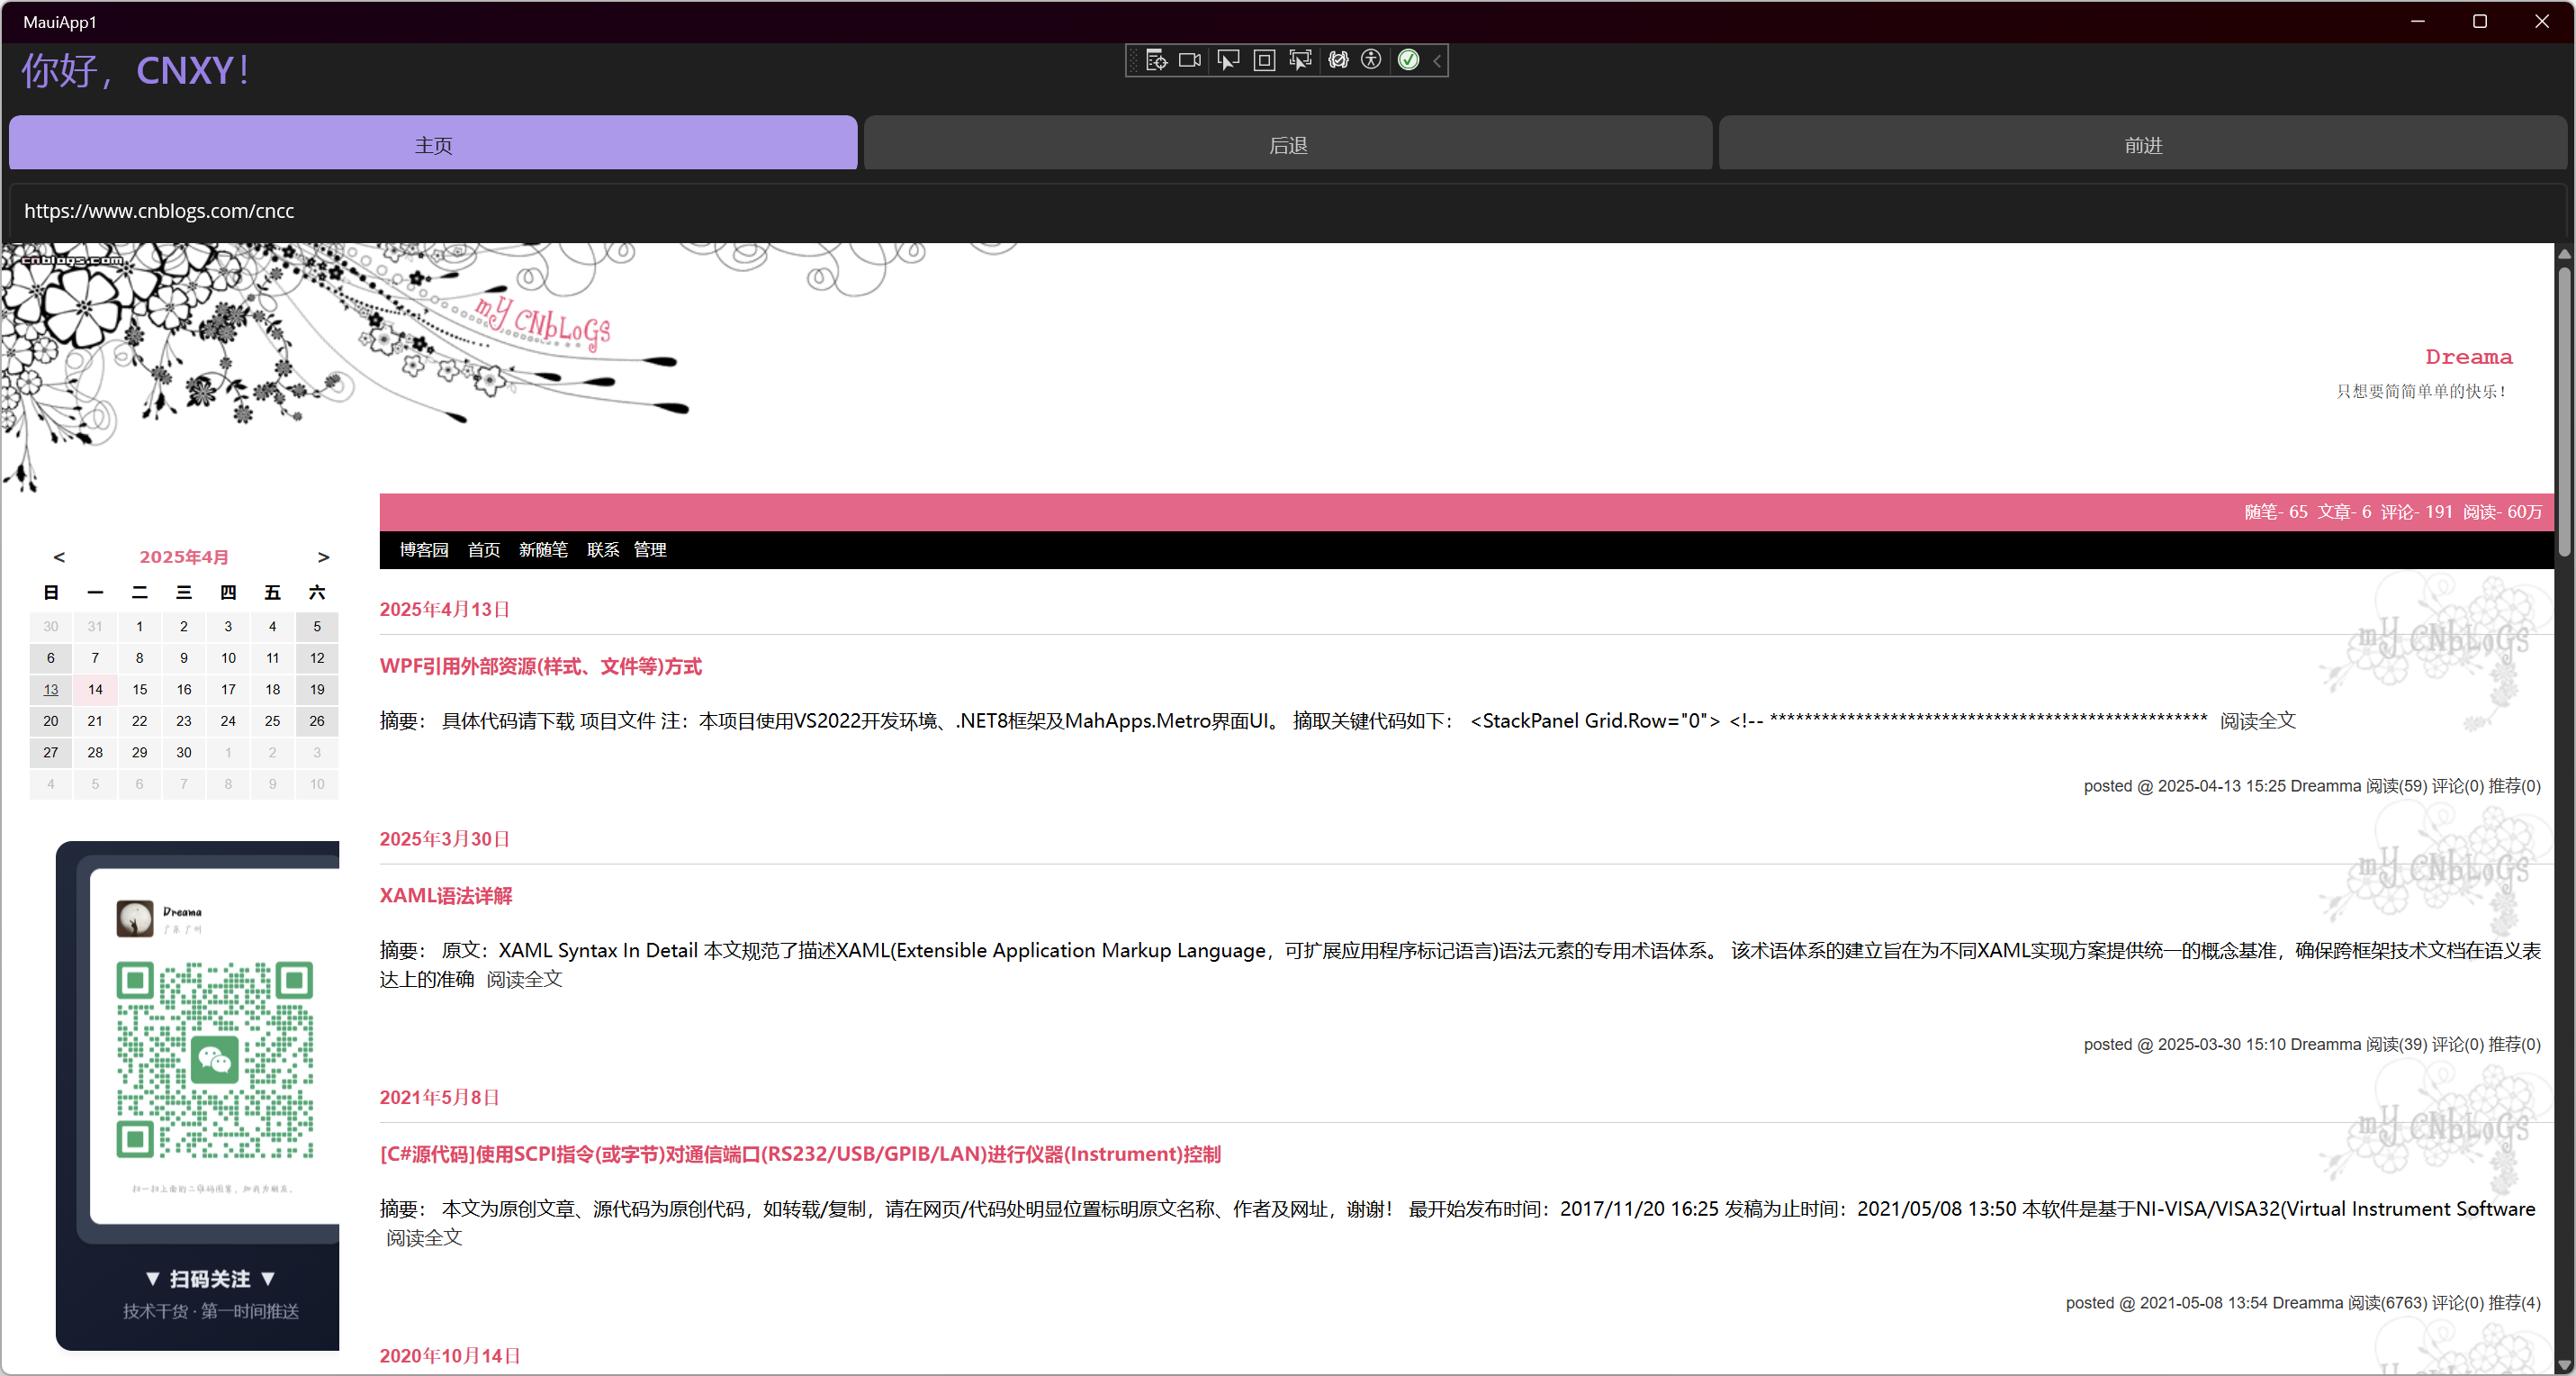Viewport: 2576px width, 1376px height.
Task: Open XAML语法详解 article link
Action: [x=446, y=896]
